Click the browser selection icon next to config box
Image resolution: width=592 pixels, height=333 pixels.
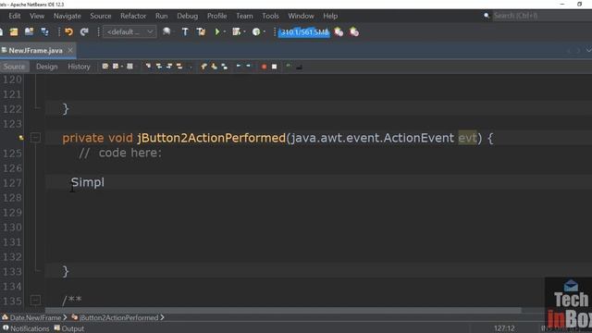click(x=166, y=32)
